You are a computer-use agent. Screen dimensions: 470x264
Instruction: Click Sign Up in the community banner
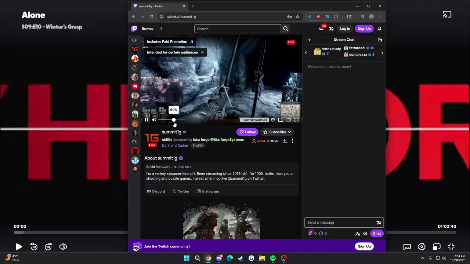pyautogui.click(x=364, y=246)
